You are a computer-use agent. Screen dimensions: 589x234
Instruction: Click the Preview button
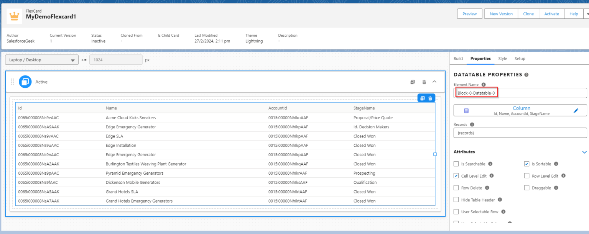point(469,13)
